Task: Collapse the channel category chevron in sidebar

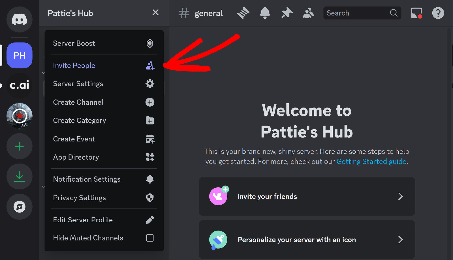Action: [x=43, y=73]
